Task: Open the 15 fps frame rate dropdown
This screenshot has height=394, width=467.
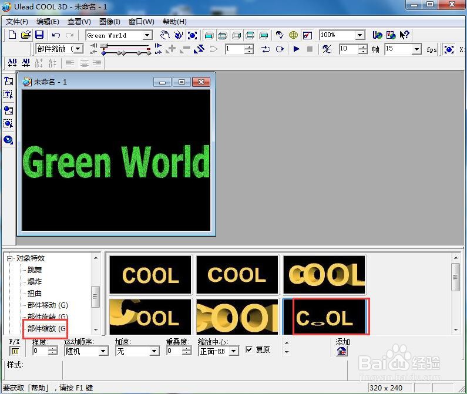Action: (416, 49)
